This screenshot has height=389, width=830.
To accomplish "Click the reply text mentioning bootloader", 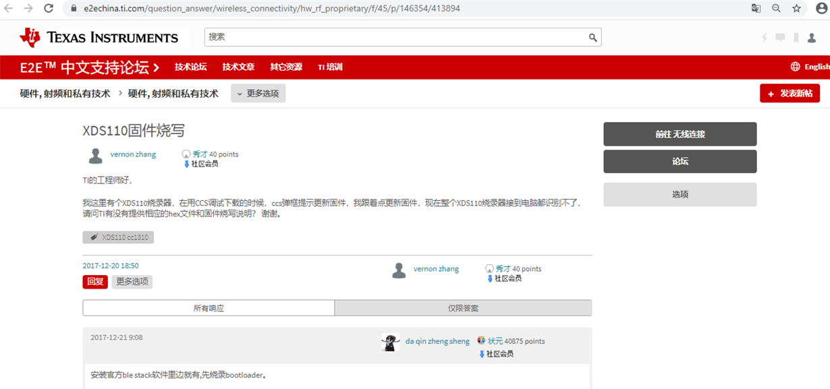I will pos(179,375).
